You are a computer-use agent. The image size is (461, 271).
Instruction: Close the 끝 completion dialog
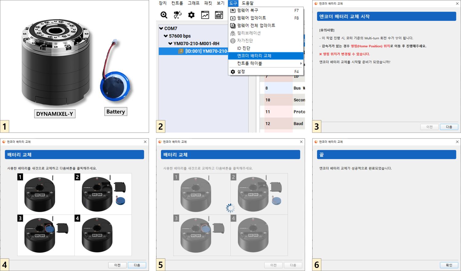pyautogui.click(x=457, y=142)
